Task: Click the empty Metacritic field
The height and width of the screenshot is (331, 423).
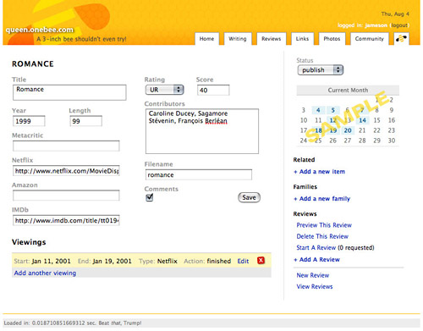Action: pos(66,146)
